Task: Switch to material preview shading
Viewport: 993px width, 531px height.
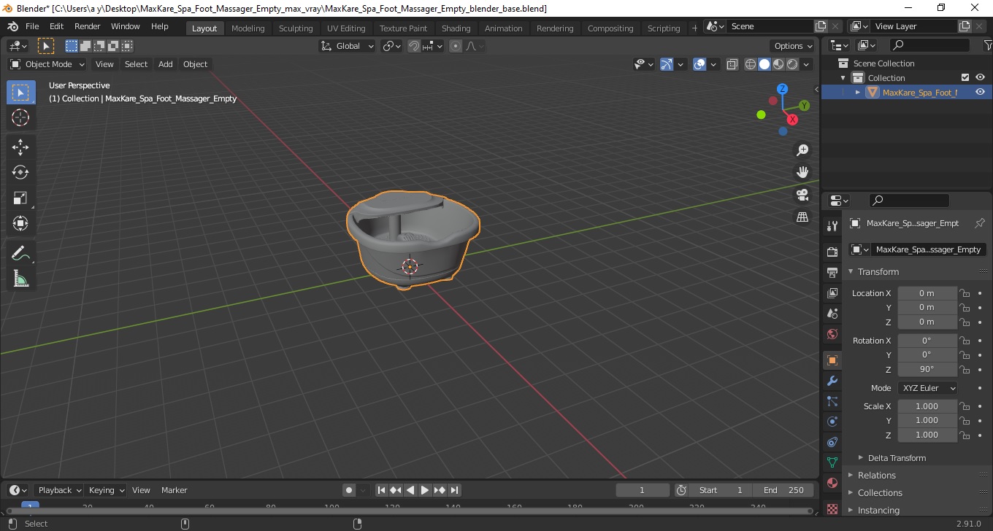Action: (x=778, y=64)
